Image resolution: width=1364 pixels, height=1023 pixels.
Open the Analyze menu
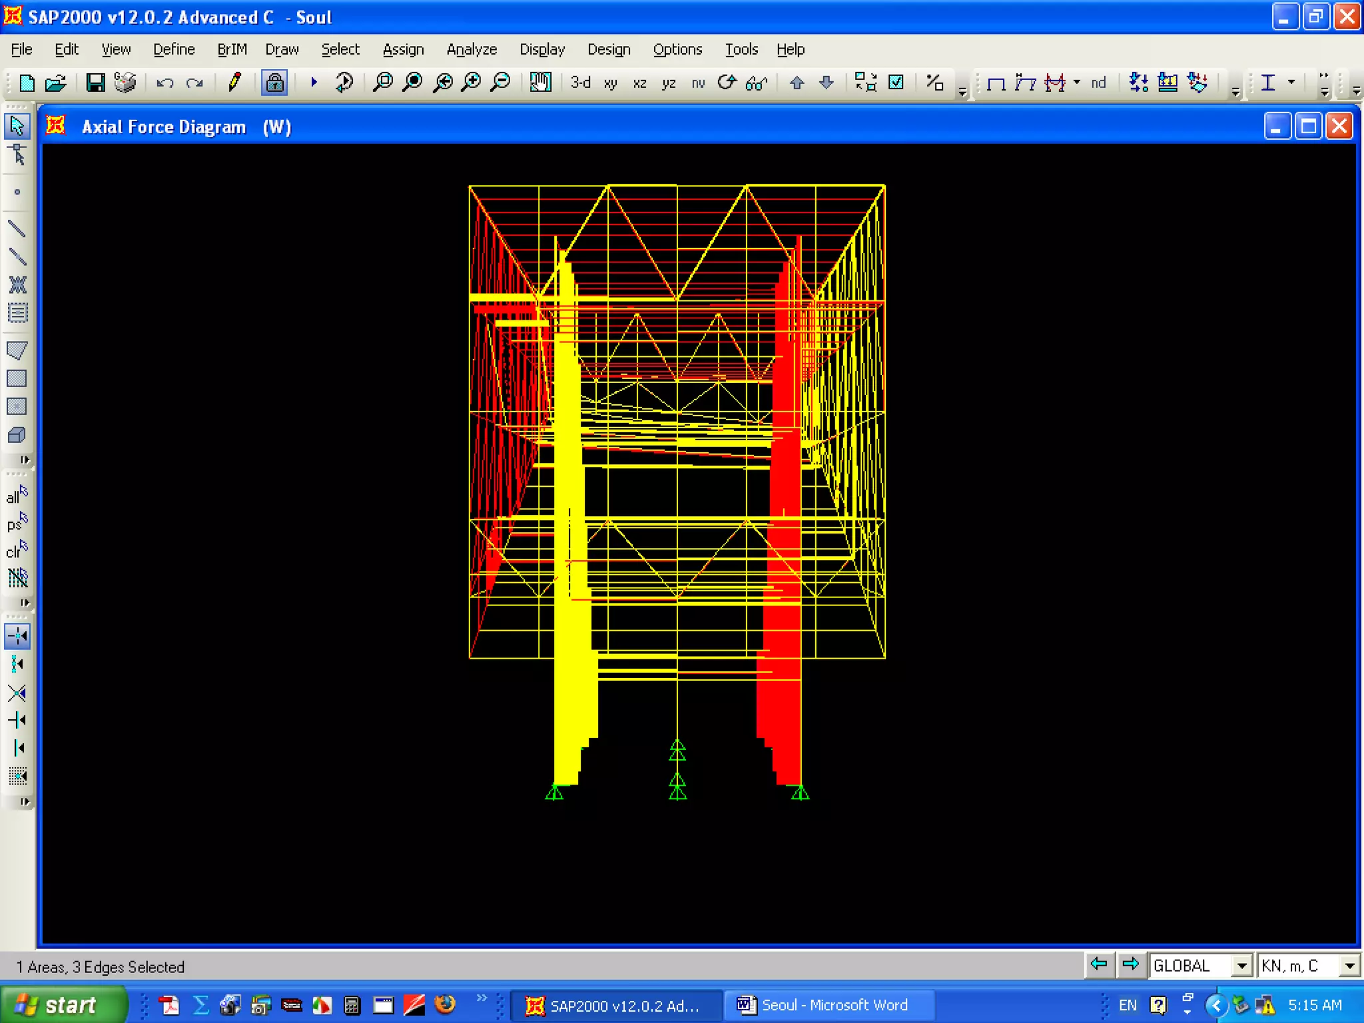(x=472, y=49)
